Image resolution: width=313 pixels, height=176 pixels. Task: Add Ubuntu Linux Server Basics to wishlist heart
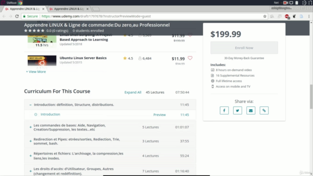pos(190,58)
